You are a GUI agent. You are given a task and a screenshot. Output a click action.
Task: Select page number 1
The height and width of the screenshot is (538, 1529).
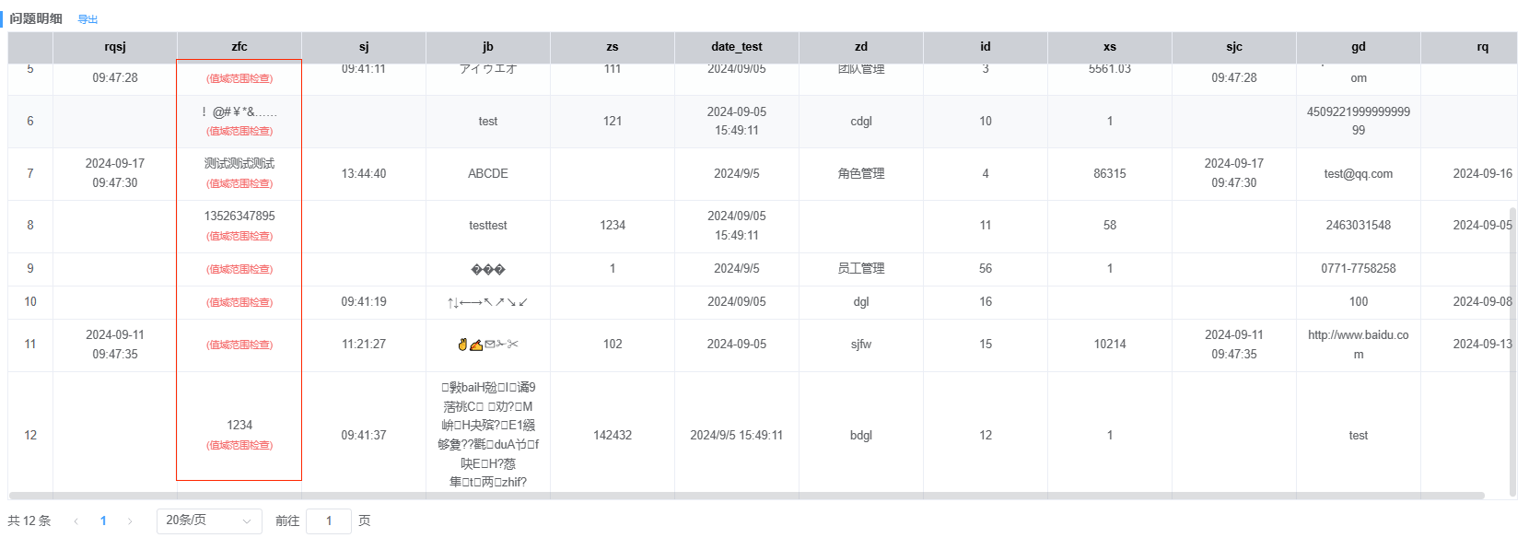[103, 521]
